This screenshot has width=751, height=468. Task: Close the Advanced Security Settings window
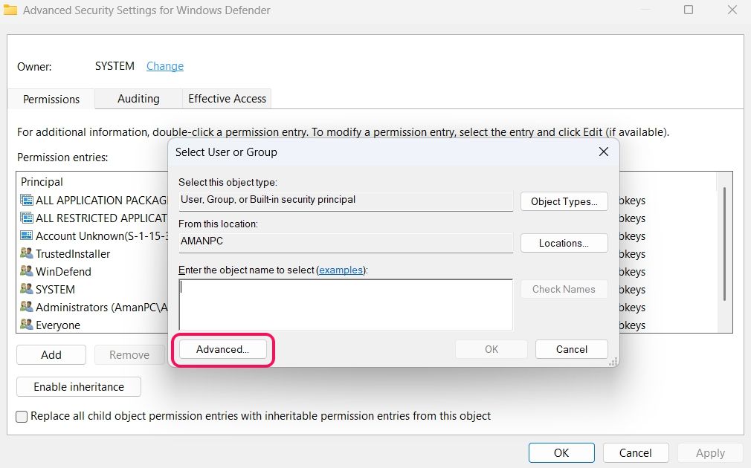732,10
